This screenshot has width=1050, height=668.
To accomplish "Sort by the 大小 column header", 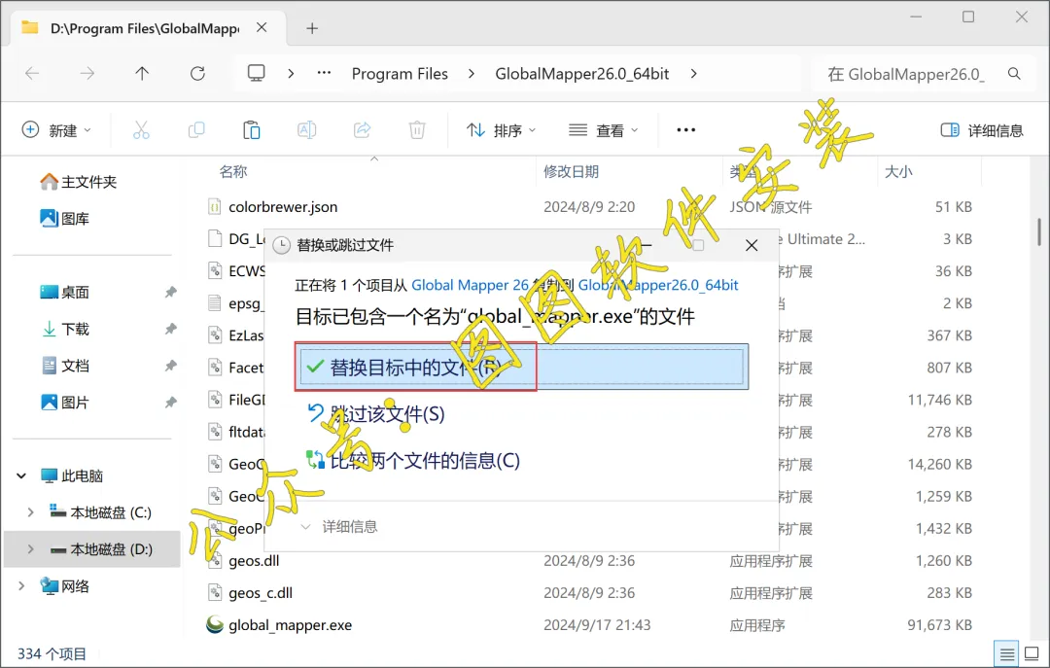I will [898, 171].
